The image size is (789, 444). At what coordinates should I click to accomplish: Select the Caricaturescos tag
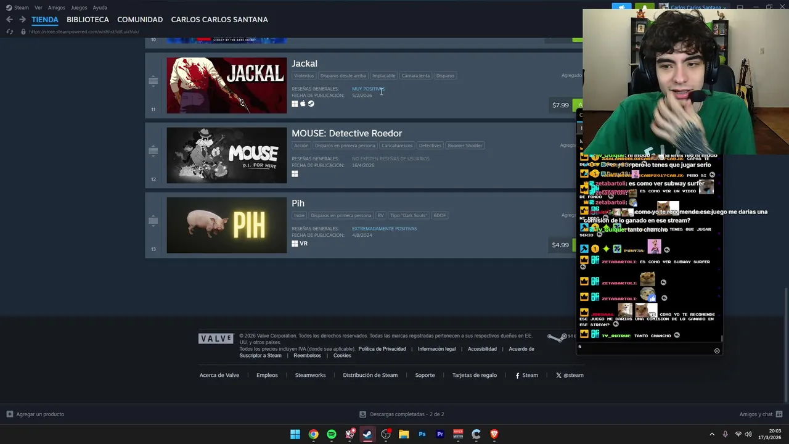(x=397, y=146)
